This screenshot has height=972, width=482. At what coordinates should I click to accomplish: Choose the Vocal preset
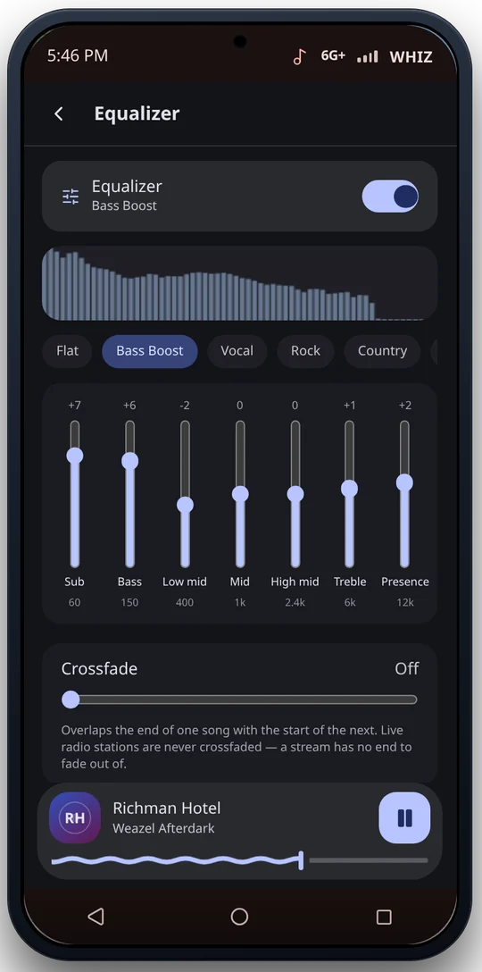237,351
